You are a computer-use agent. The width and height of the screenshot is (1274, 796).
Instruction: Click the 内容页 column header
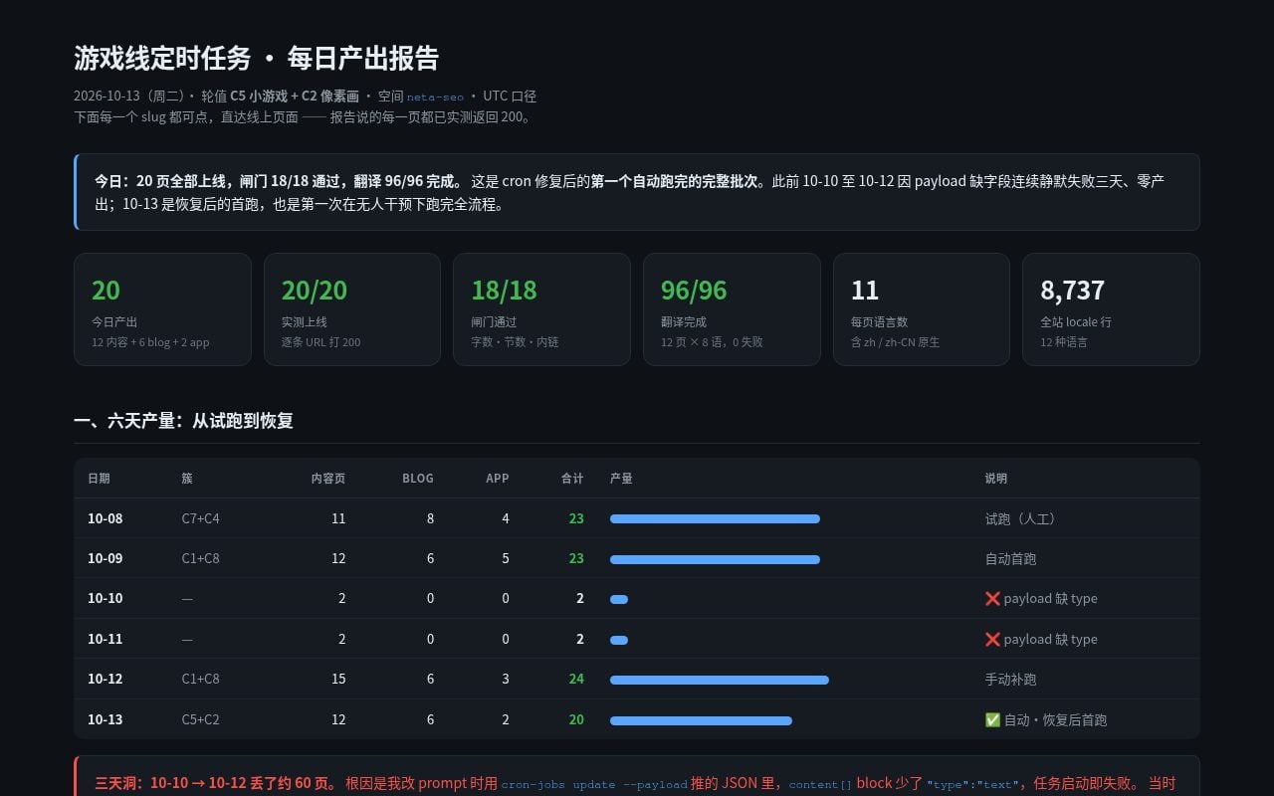[328, 478]
